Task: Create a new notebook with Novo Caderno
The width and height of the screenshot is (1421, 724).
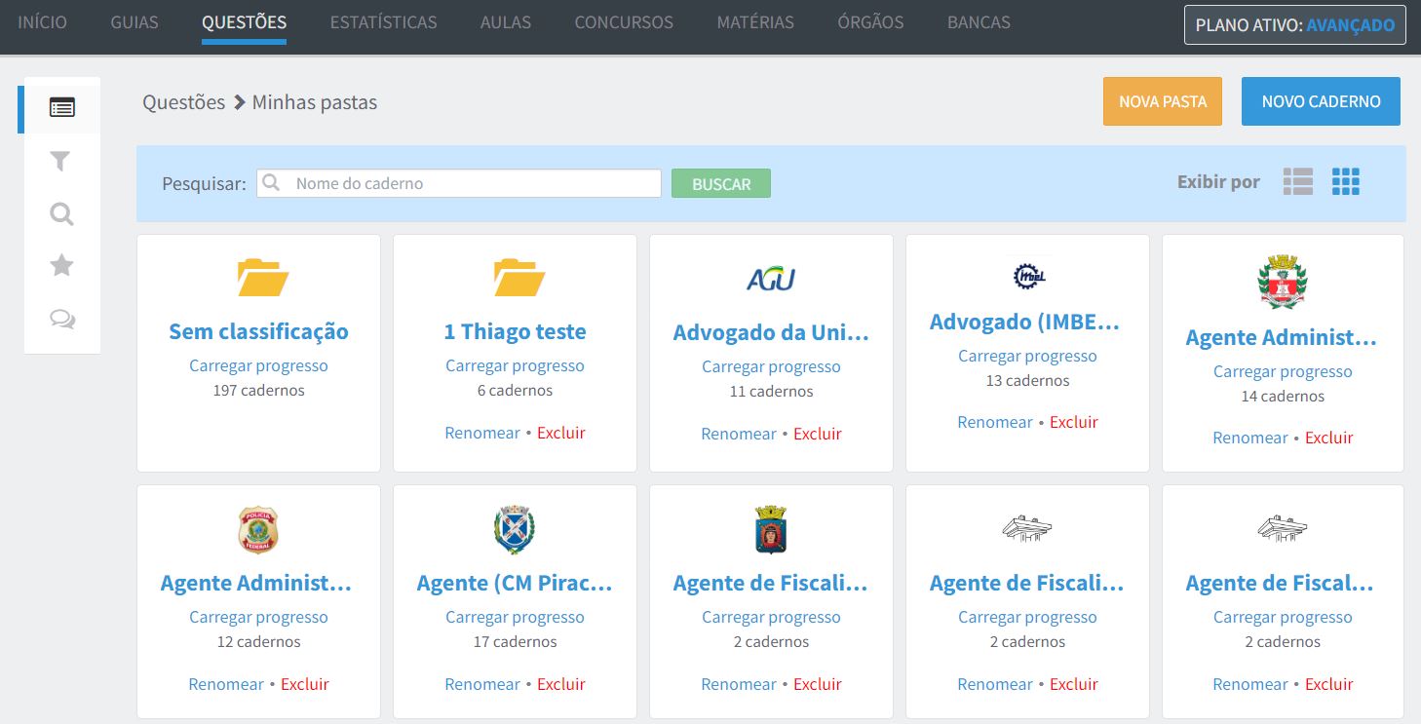Action: pos(1321,101)
